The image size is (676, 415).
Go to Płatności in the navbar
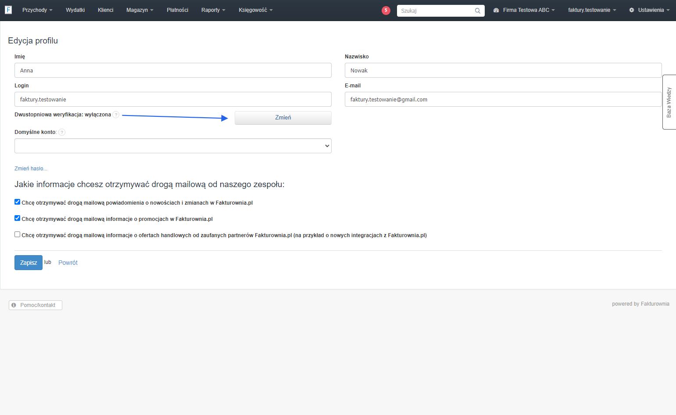178,10
